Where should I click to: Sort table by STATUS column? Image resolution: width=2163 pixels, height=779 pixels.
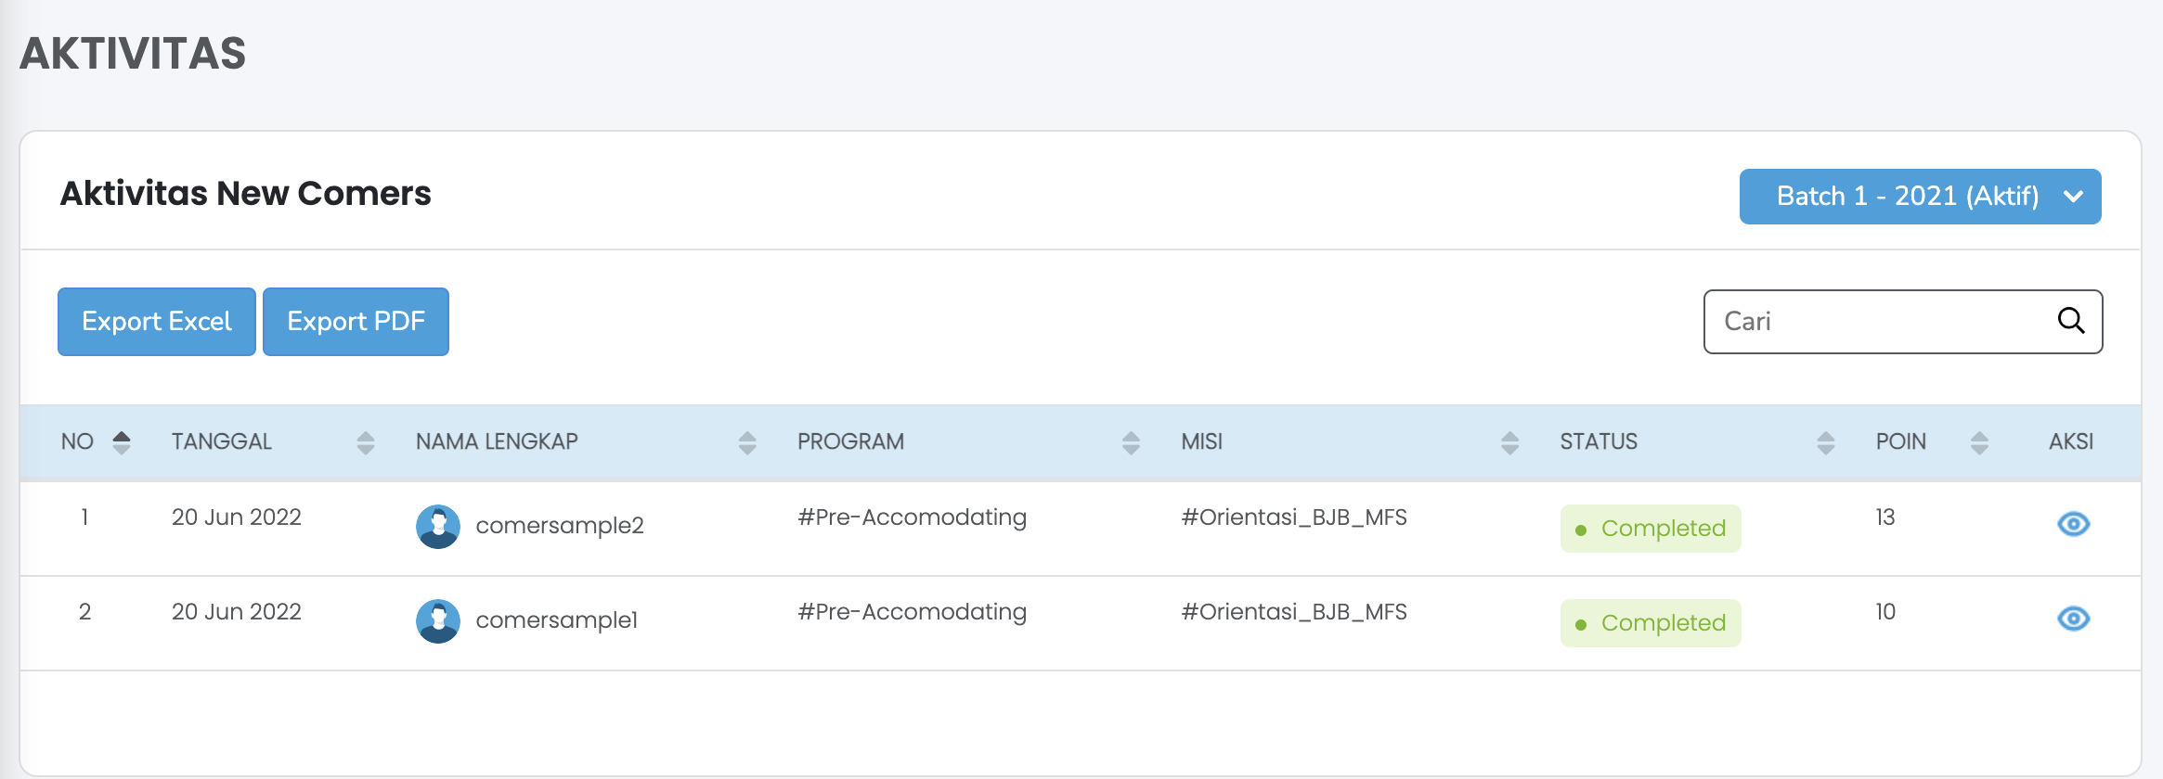click(1825, 442)
